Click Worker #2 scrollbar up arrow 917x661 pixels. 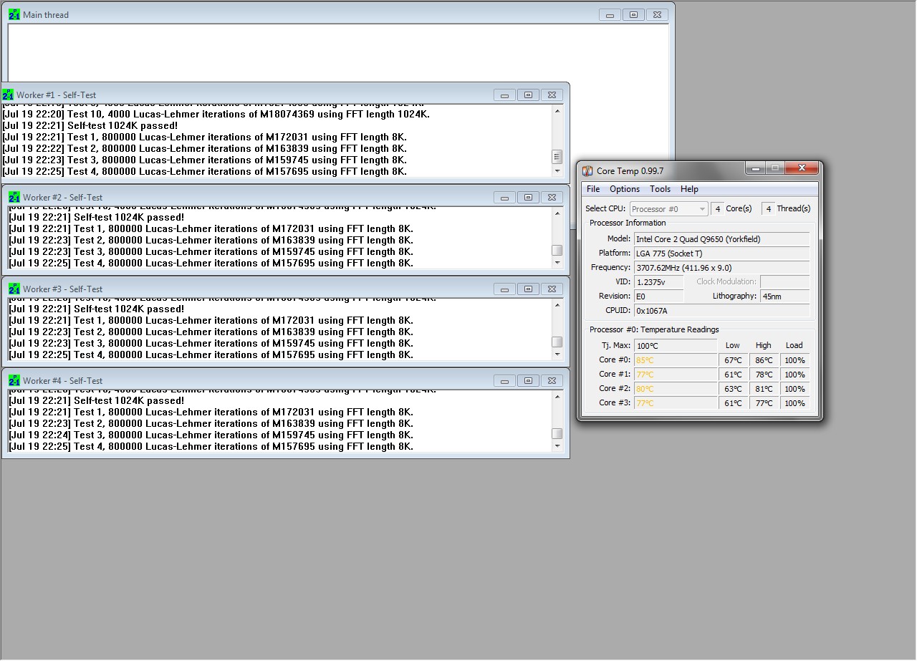point(557,213)
